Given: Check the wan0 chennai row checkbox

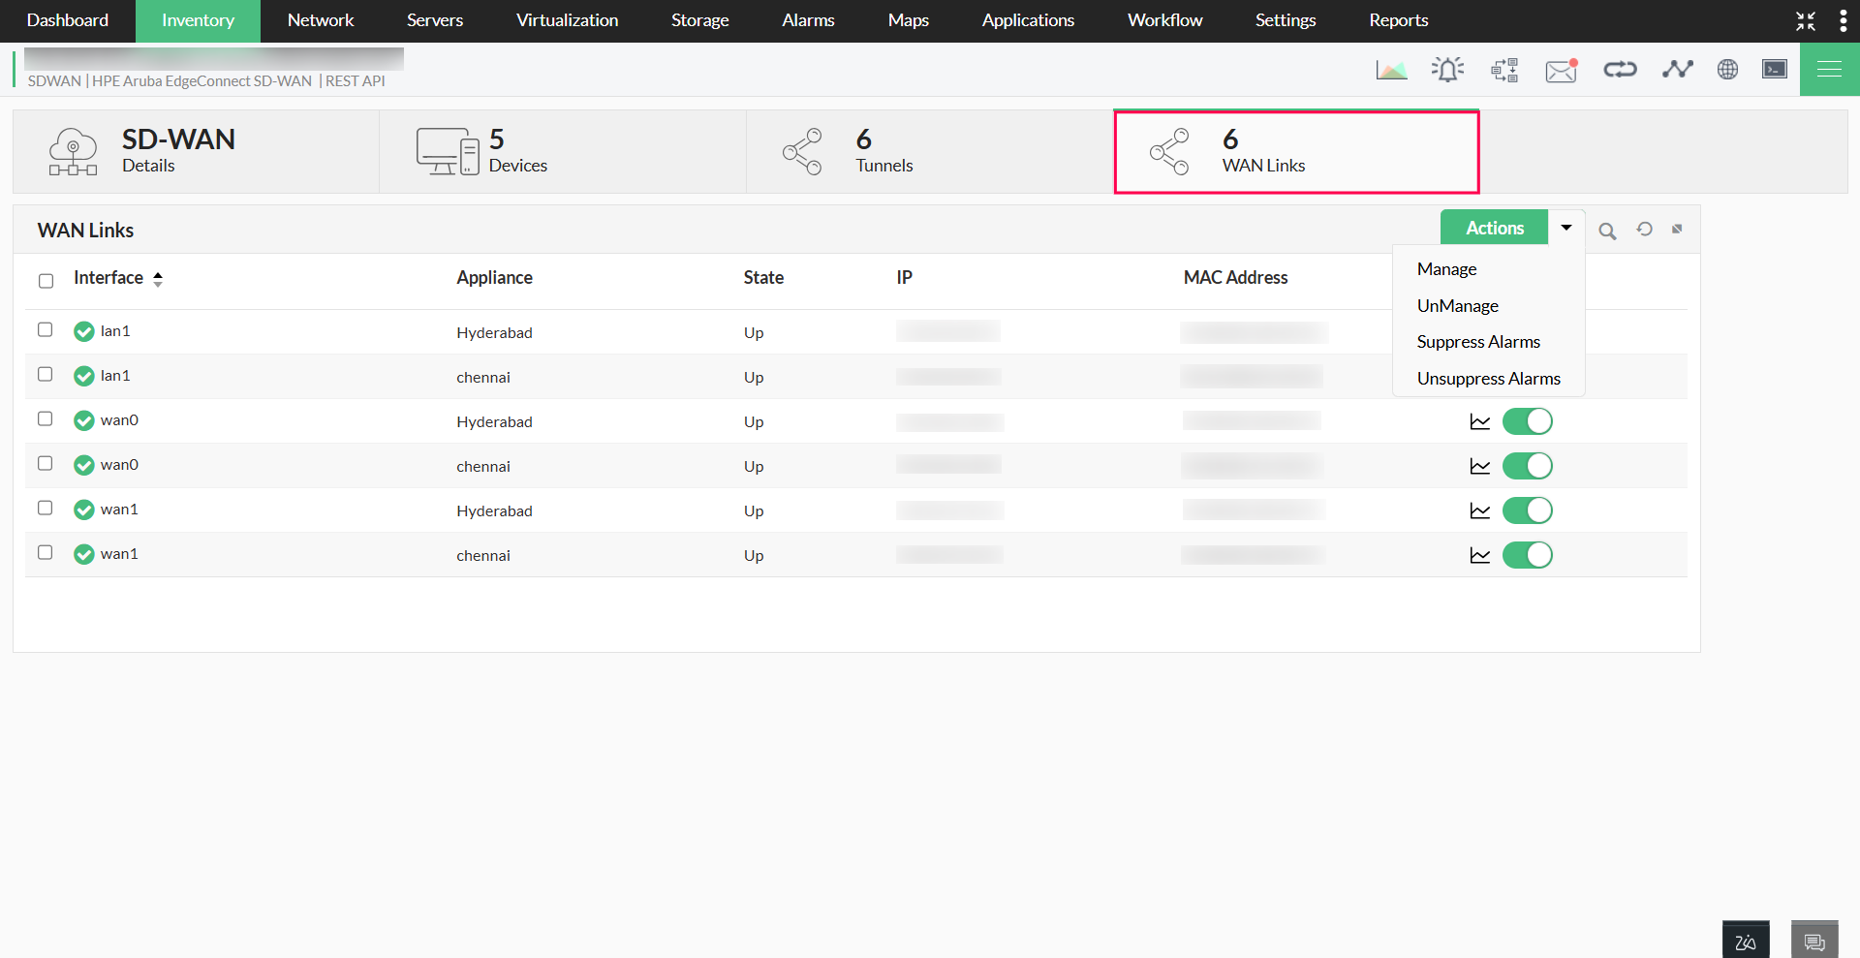Looking at the screenshot, I should 46,463.
